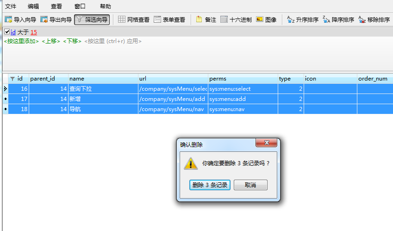Click the order_num column header
The height and width of the screenshot is (231, 393).
375,79
